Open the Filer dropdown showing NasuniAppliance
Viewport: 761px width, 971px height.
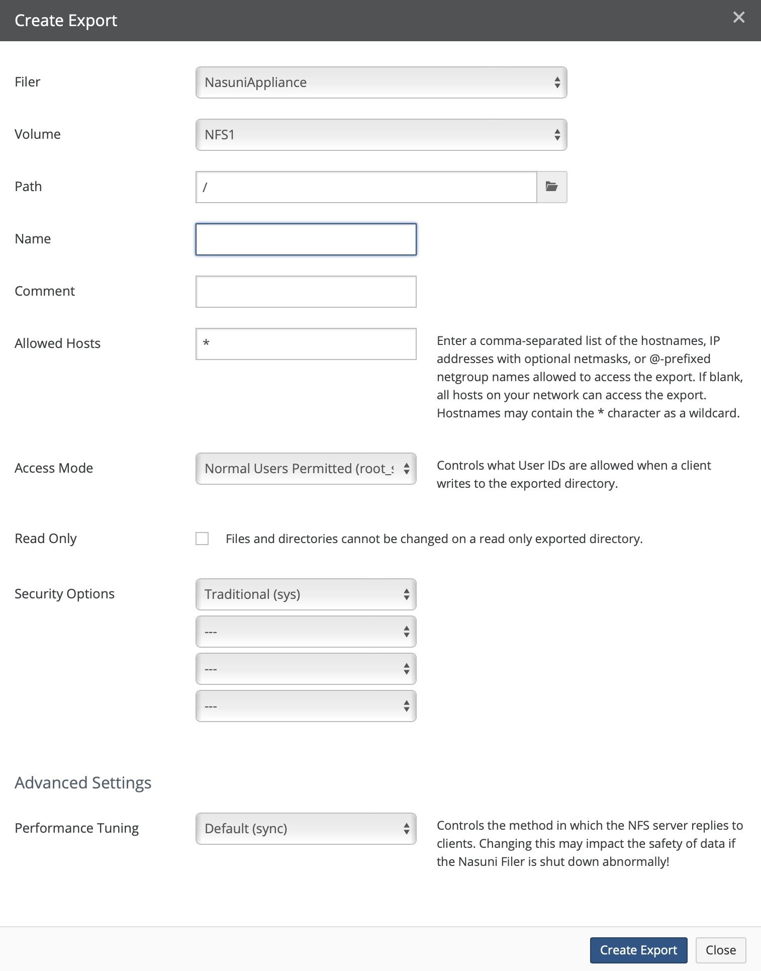[x=381, y=82]
